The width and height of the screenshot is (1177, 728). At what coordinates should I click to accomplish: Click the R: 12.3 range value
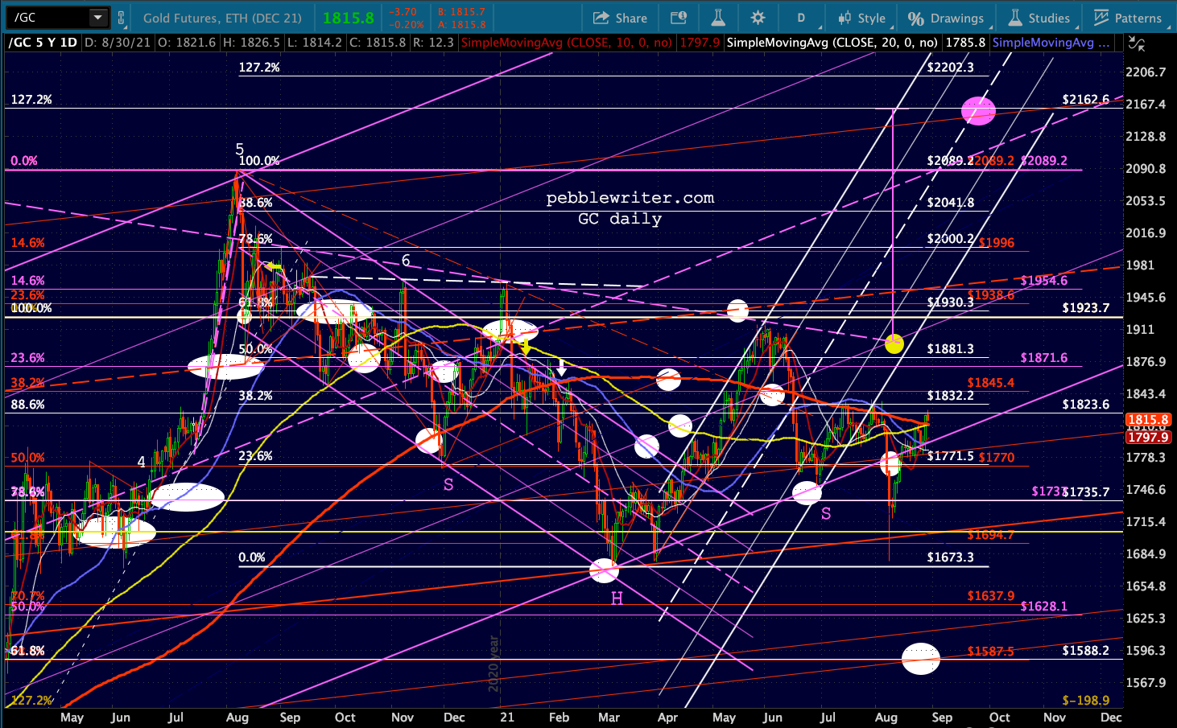click(x=433, y=43)
